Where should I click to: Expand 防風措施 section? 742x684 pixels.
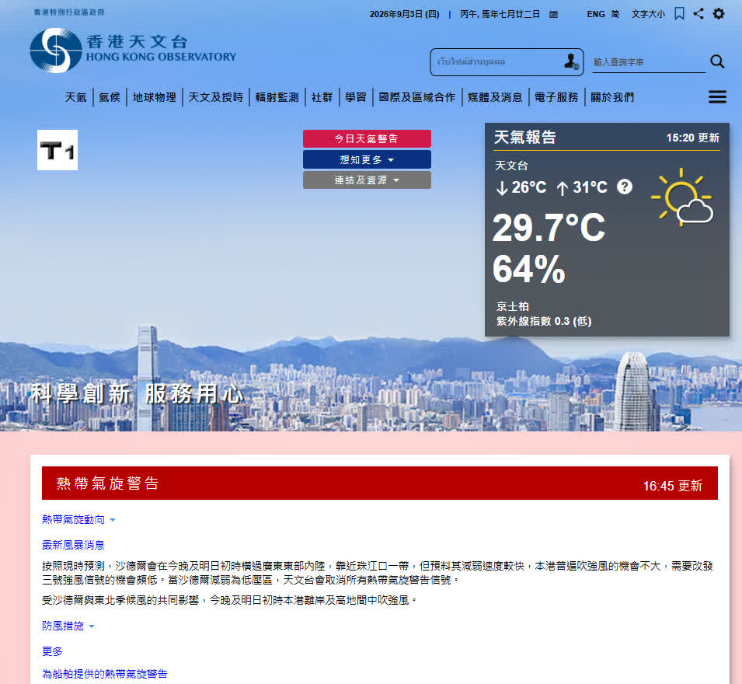pyautogui.click(x=68, y=626)
